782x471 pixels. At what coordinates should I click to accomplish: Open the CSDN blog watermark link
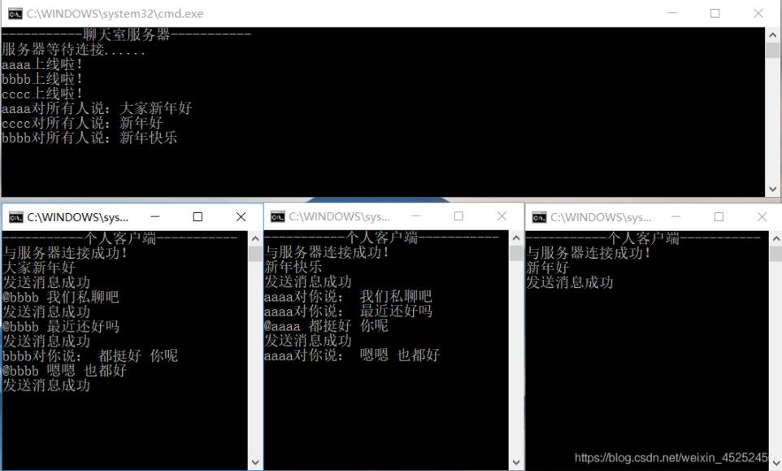[x=665, y=456]
